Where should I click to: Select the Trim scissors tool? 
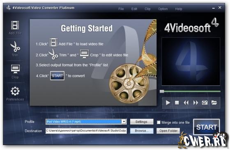tap(15, 47)
